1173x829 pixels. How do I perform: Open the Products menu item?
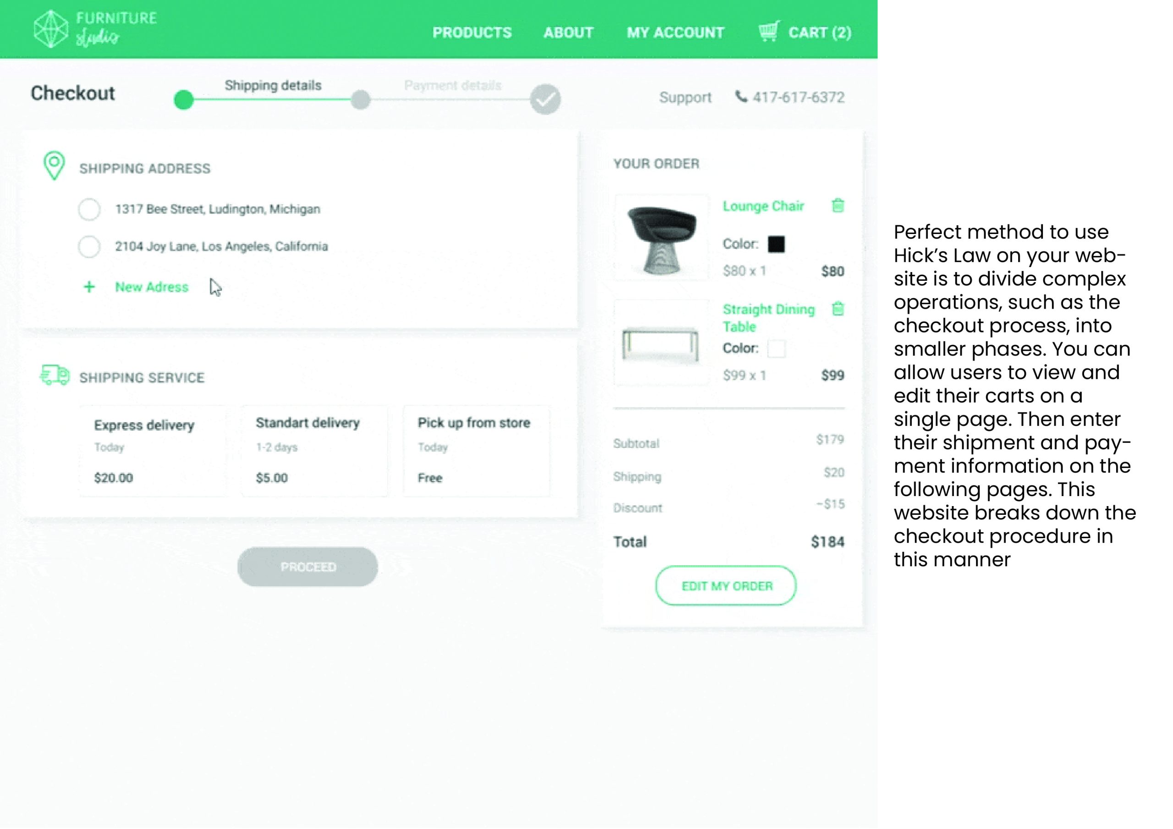(471, 33)
